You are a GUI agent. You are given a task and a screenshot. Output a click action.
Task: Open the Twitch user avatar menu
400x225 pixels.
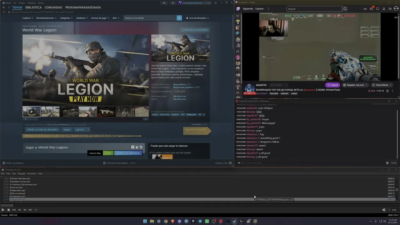396,9
